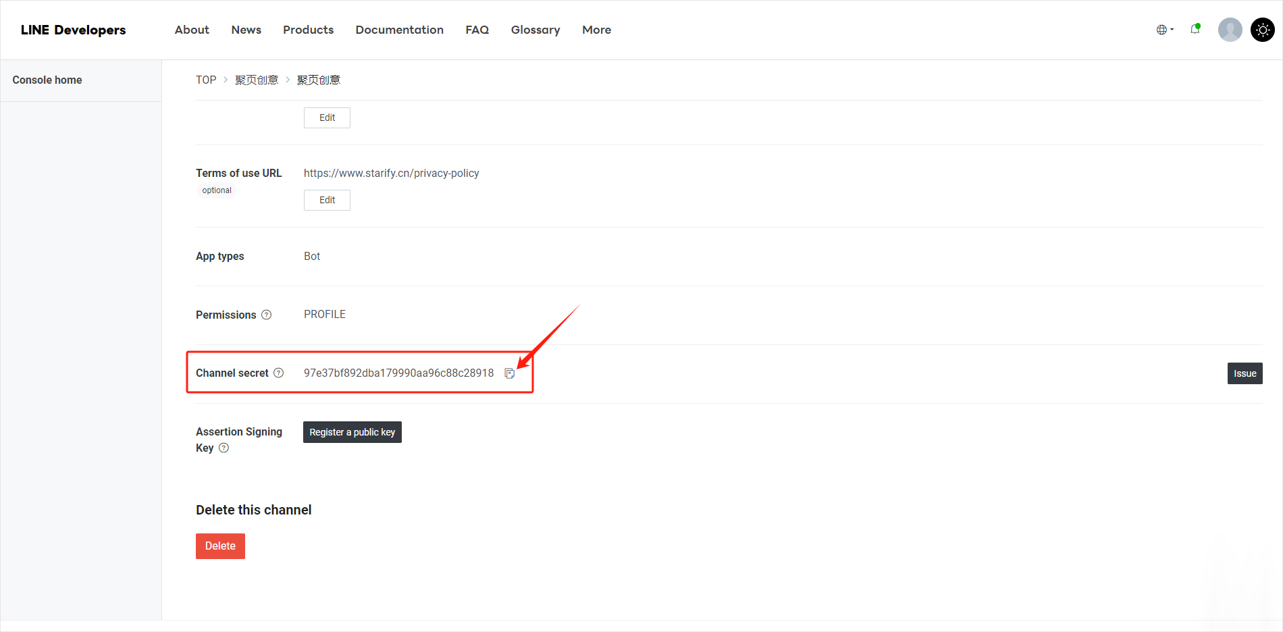Delete this channel
This screenshot has height=632, width=1283.
tap(220, 546)
